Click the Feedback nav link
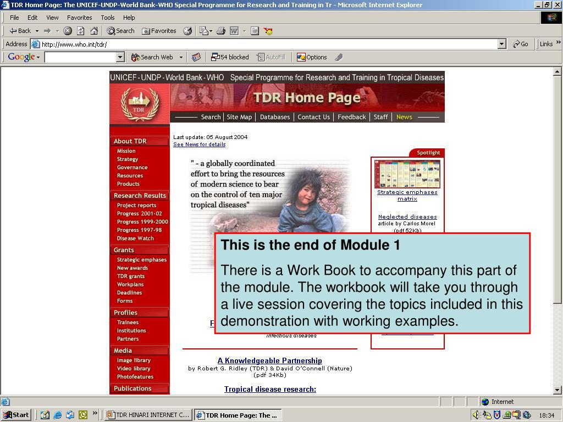This screenshot has height=422, width=563. [351, 117]
